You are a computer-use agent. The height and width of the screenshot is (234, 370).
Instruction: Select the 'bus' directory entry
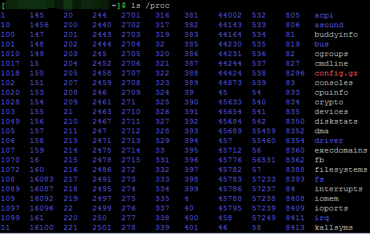coord(321,45)
